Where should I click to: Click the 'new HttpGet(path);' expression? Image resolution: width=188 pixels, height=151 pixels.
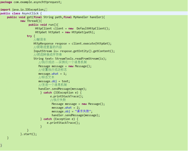click(x=80, y=32)
